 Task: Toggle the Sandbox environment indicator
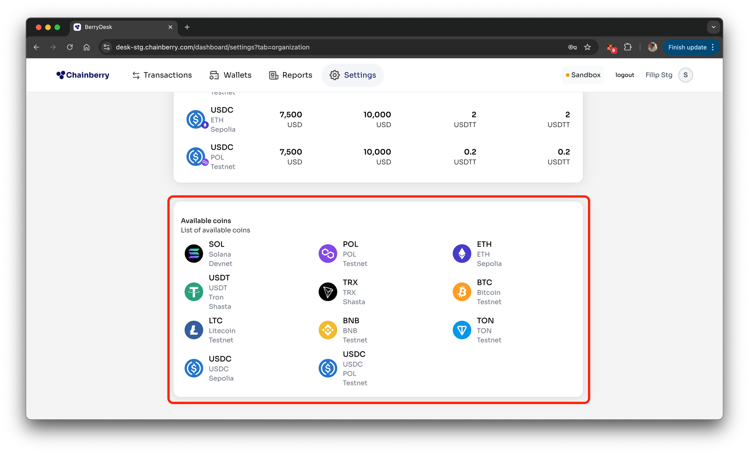583,75
